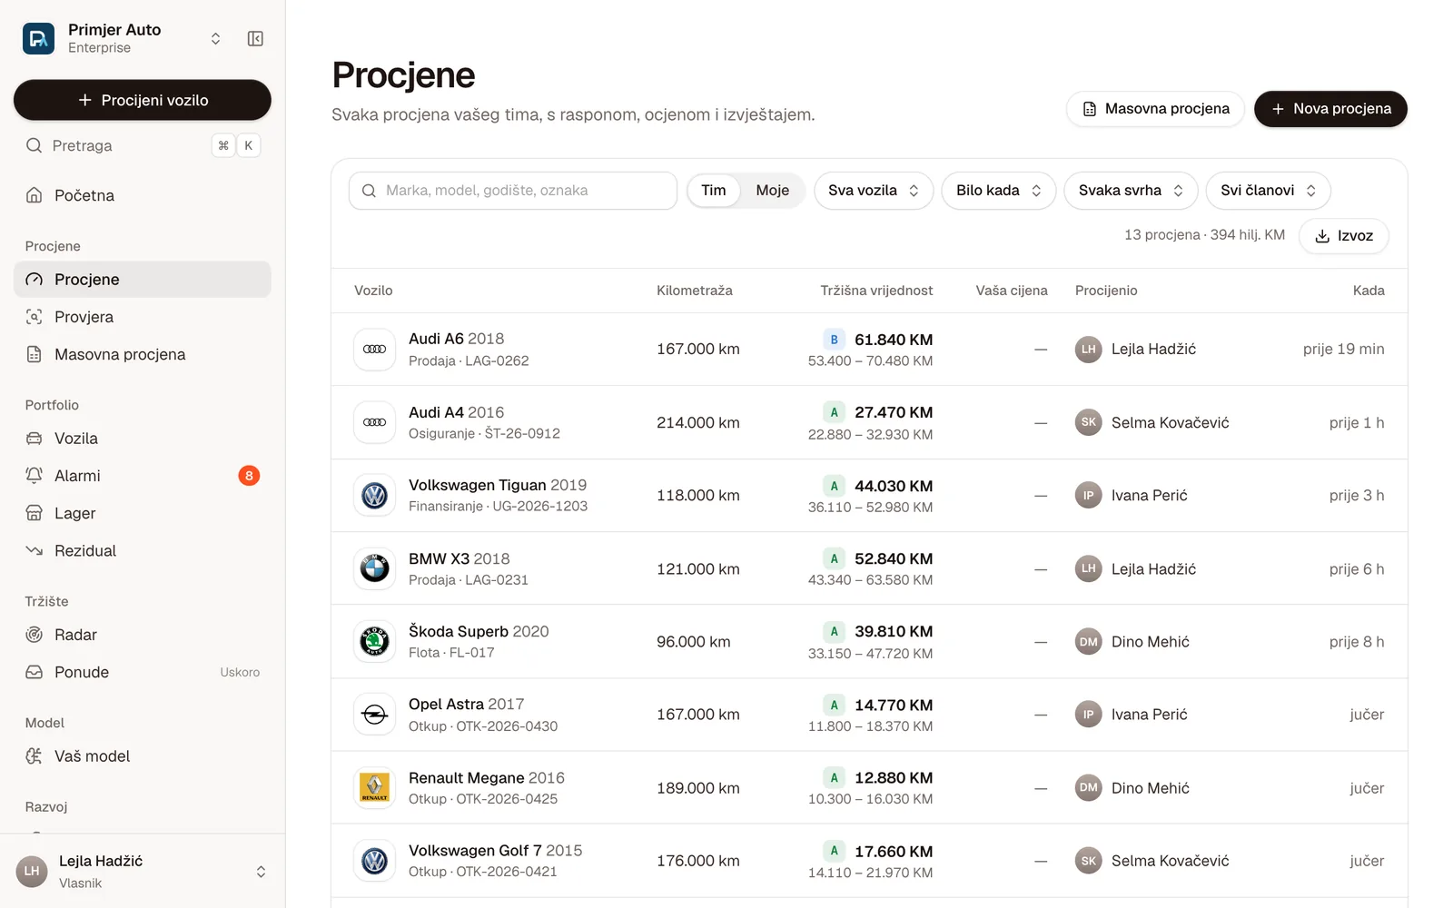Open Masovna procjena in the sidebar
The height and width of the screenshot is (908, 1453).
click(143, 354)
